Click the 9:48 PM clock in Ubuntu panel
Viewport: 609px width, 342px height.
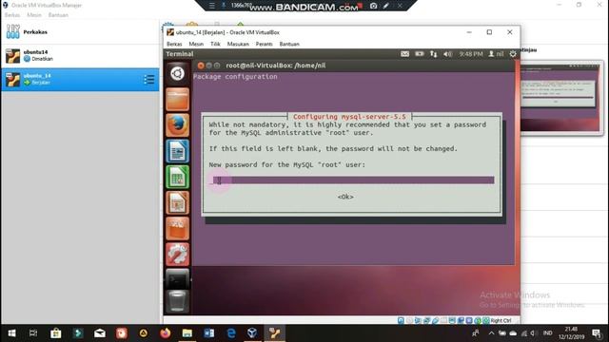pos(471,54)
